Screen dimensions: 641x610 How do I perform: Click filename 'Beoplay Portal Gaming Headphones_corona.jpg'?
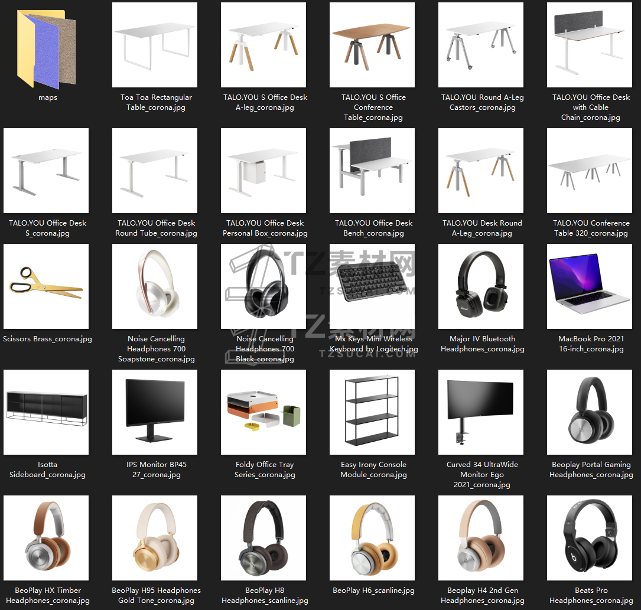[x=591, y=469]
